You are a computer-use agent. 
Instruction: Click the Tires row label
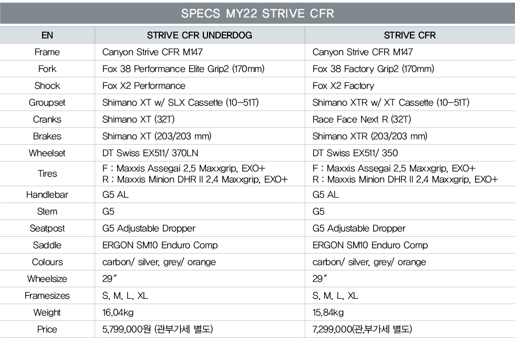pos(47,174)
